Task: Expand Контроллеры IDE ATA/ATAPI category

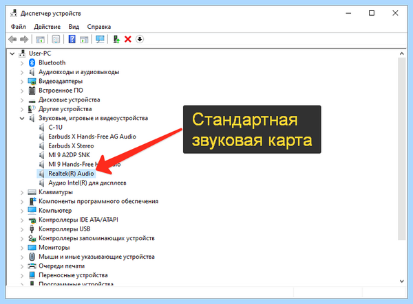Action: point(22,220)
